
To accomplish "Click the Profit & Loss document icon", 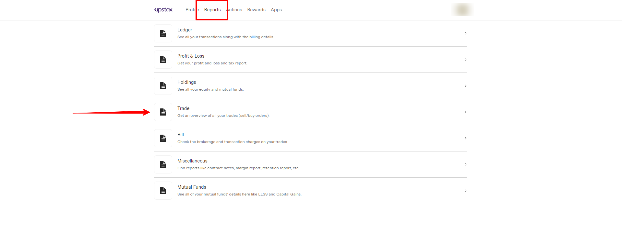I will point(163,60).
